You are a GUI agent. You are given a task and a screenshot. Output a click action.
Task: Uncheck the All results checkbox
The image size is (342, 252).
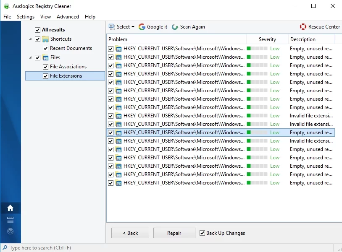point(37,30)
